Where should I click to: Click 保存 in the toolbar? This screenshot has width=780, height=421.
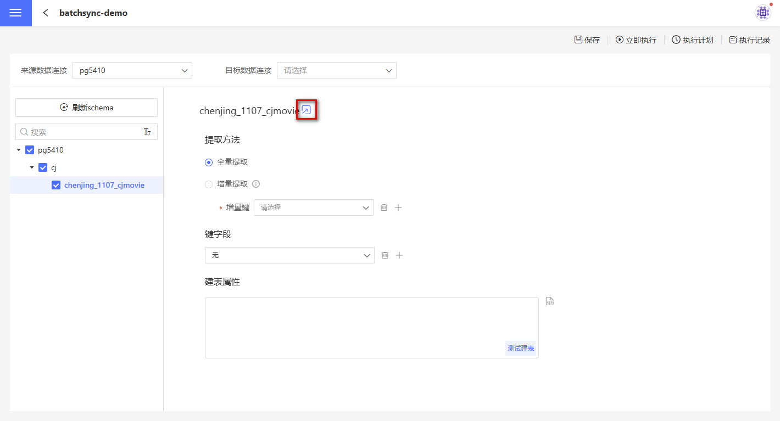coord(587,40)
